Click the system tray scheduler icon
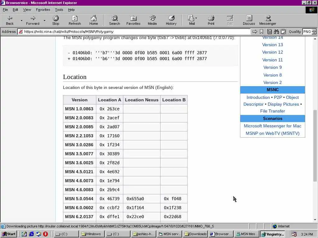Screen dimensions: 318x238 (294, 234)
